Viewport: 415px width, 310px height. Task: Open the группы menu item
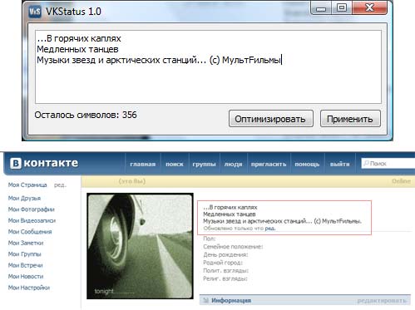204,164
